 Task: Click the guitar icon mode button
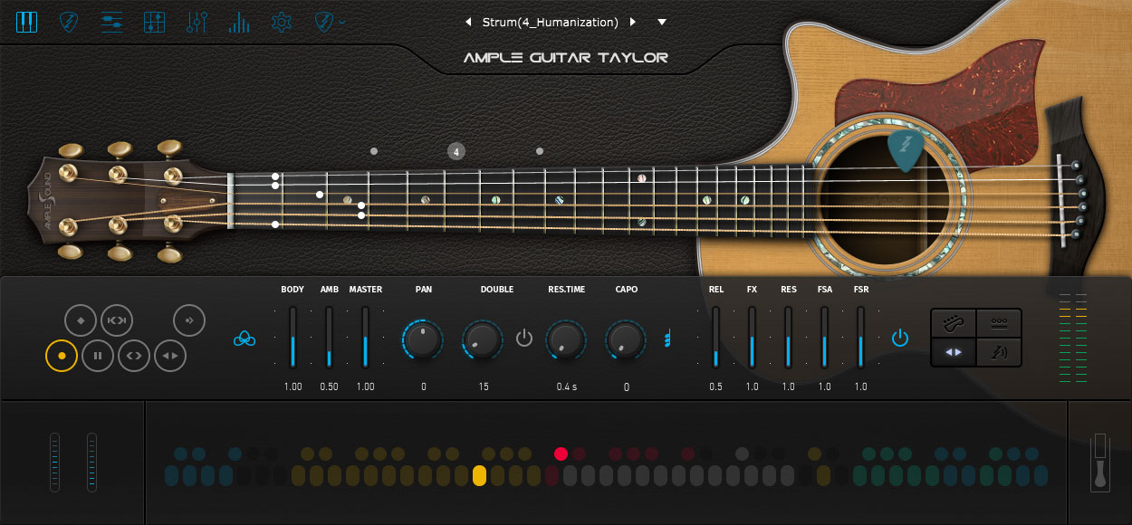pyautogui.click(x=954, y=323)
